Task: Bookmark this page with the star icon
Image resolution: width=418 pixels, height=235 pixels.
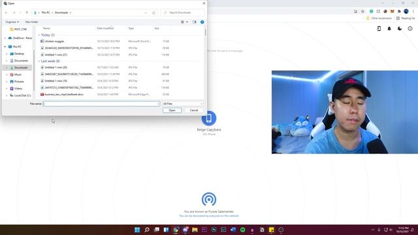Action: (x=362, y=12)
